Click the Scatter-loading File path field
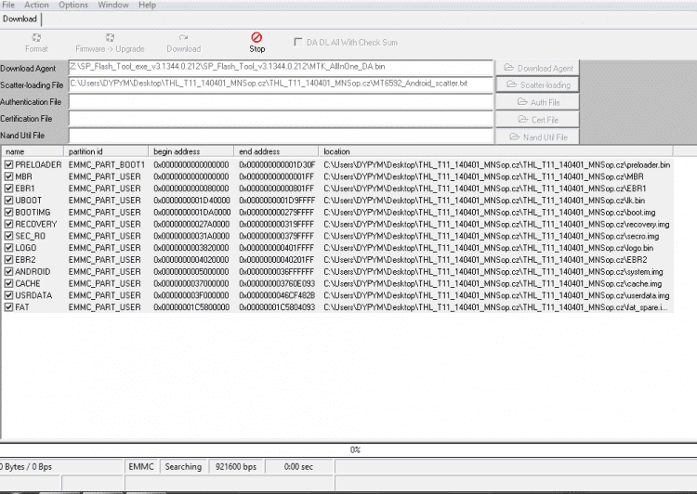The width and height of the screenshot is (697, 494). (x=281, y=84)
